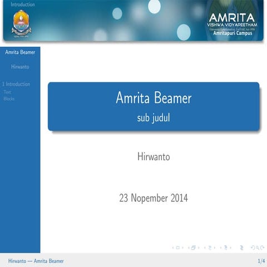Click the presentation outline navigation icon
The image size is (267, 267).
click(x=242, y=248)
